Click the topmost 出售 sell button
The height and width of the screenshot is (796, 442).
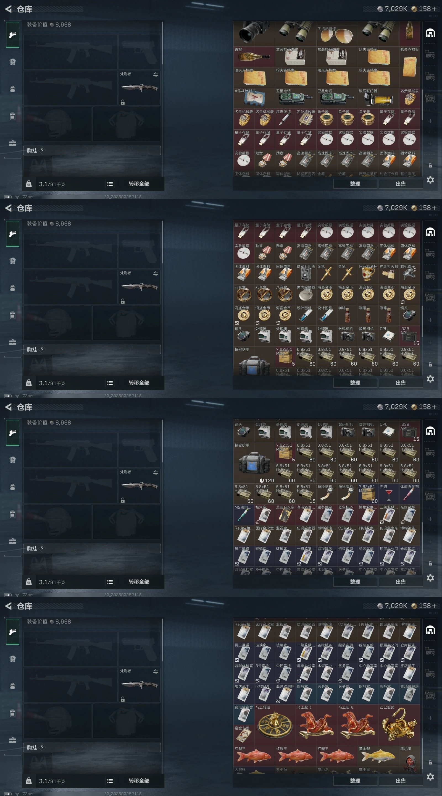click(x=401, y=184)
